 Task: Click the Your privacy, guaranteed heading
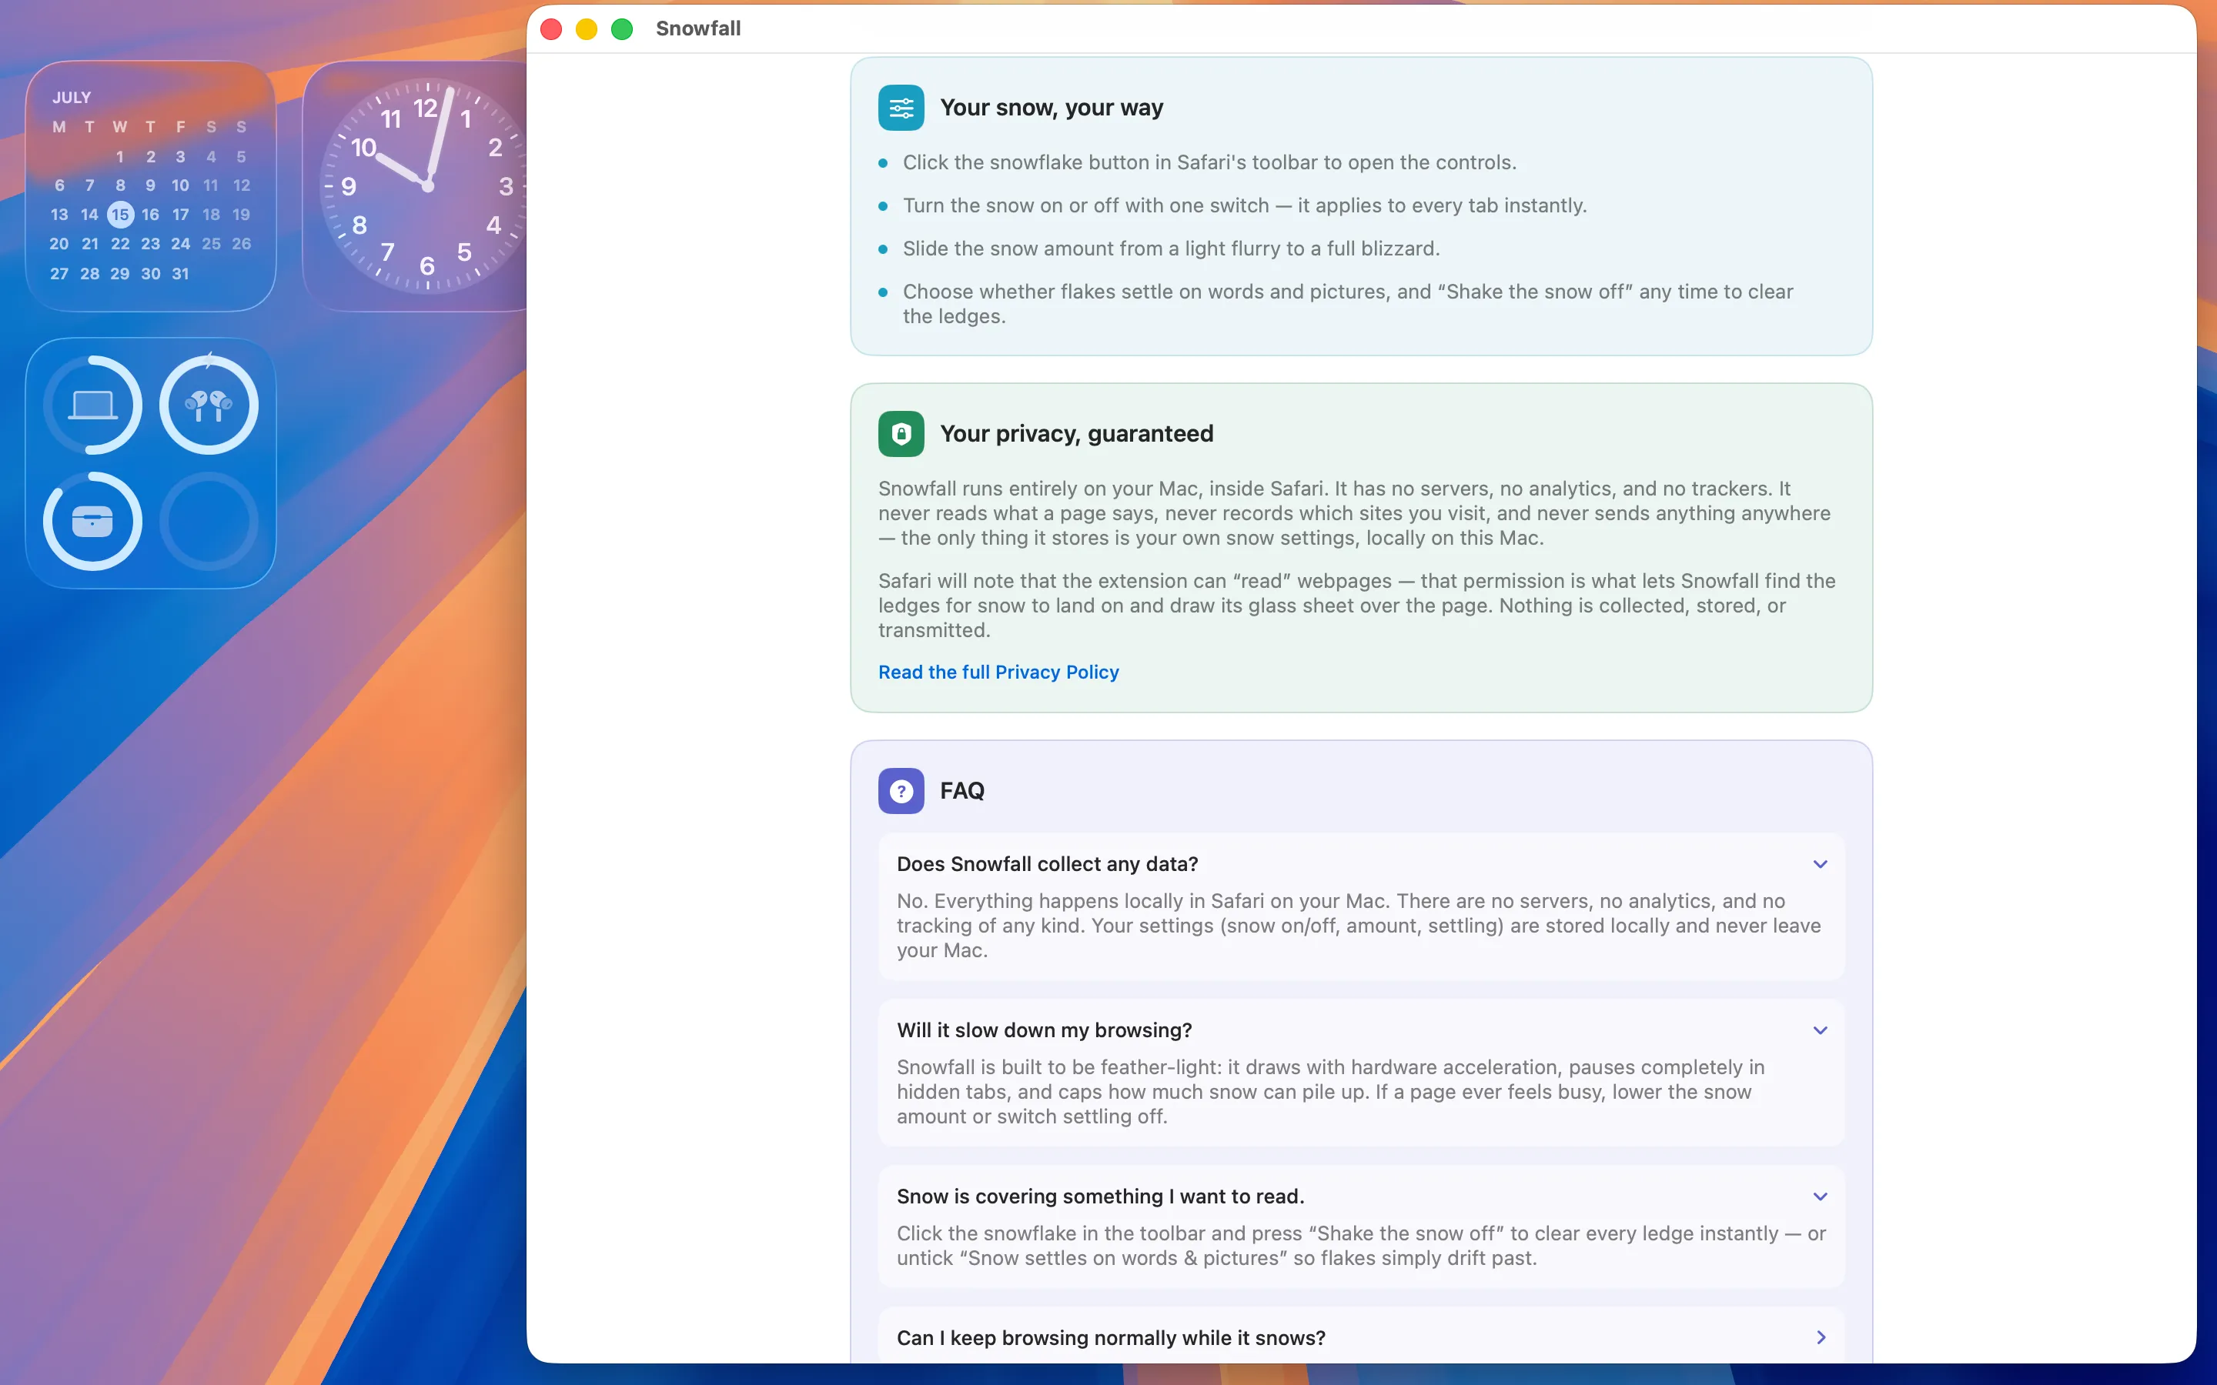[x=1076, y=434]
